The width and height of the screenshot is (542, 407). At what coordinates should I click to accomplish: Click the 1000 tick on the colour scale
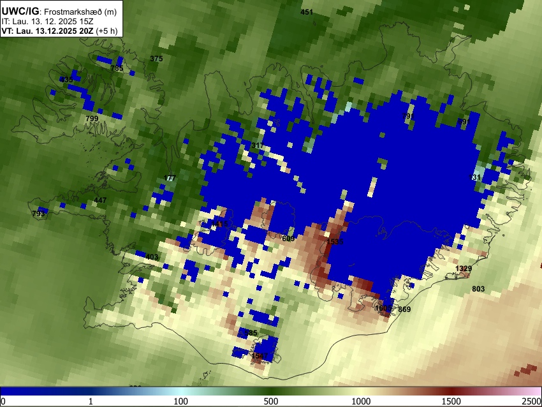coord(361,401)
